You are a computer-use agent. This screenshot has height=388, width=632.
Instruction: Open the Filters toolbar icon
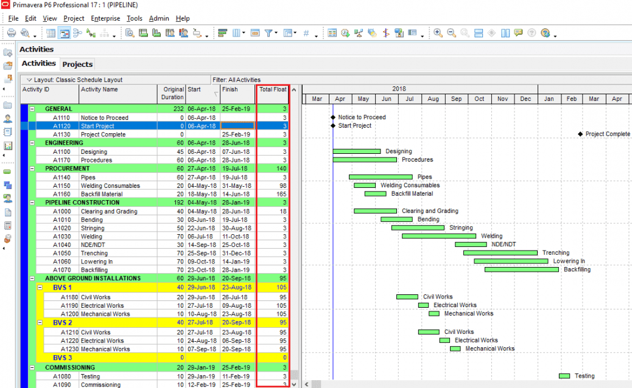tap(268, 32)
